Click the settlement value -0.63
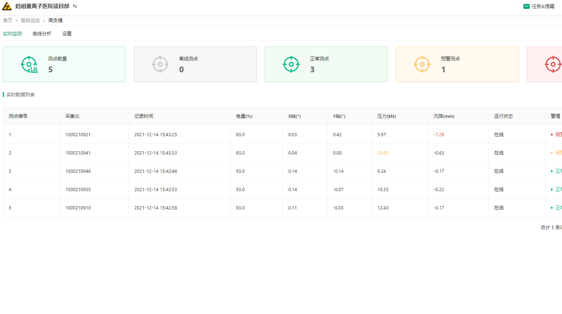Viewport: 562px width, 314px height. tap(439, 153)
